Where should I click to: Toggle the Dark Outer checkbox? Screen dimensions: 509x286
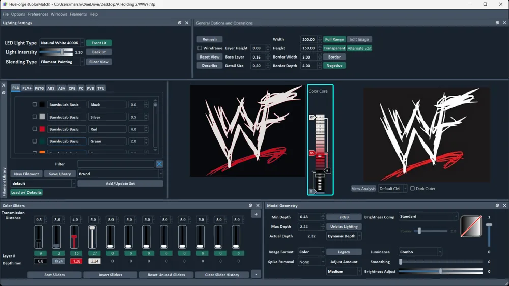pyautogui.click(x=412, y=189)
